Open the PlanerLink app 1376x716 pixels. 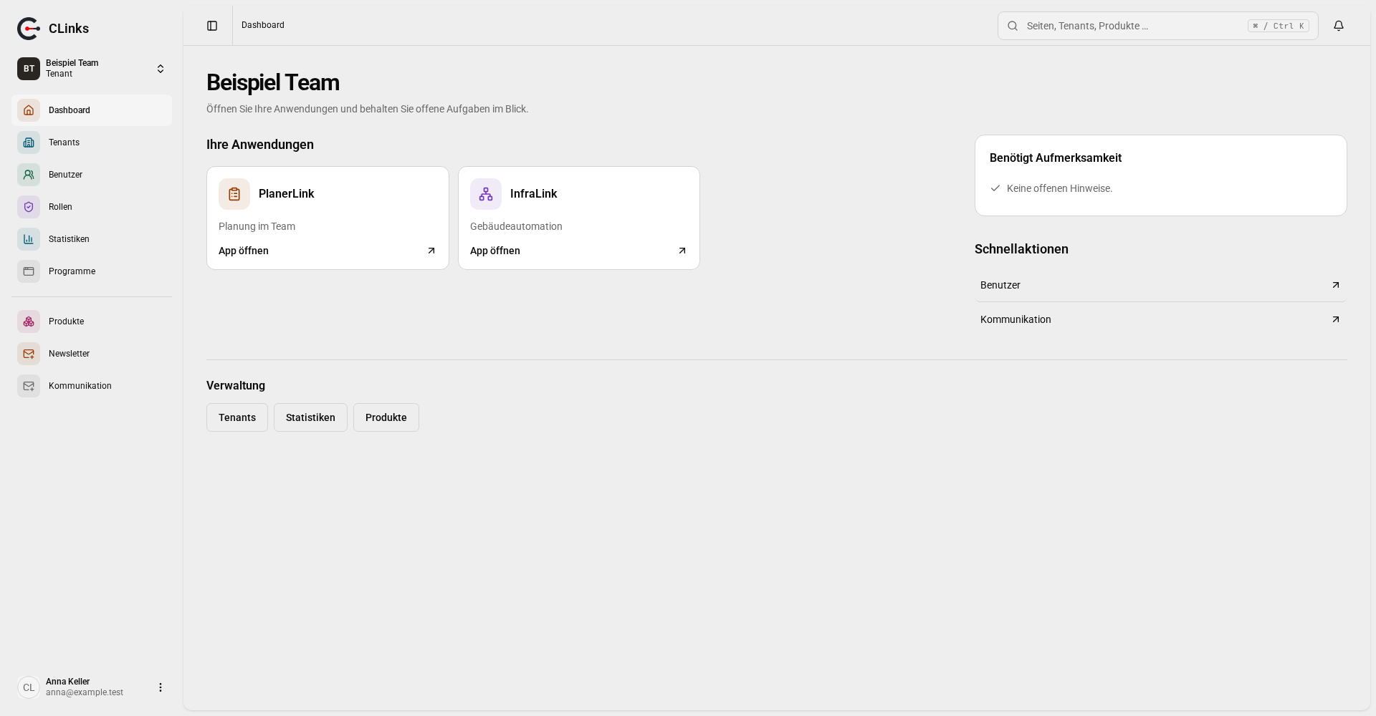pyautogui.click(x=328, y=218)
